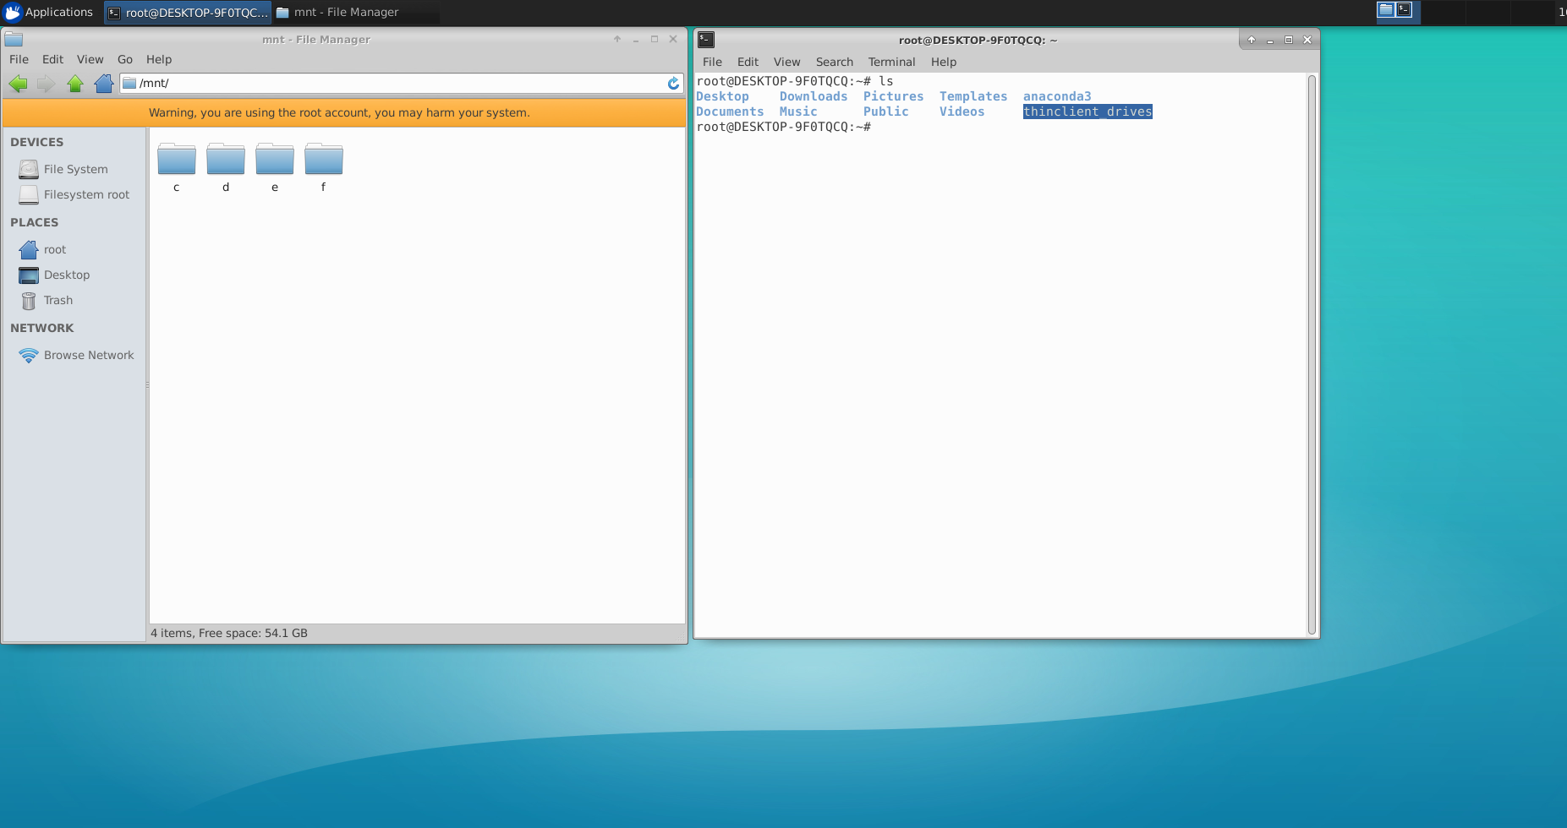Click anaconda3 in the terminal output

(x=1057, y=96)
